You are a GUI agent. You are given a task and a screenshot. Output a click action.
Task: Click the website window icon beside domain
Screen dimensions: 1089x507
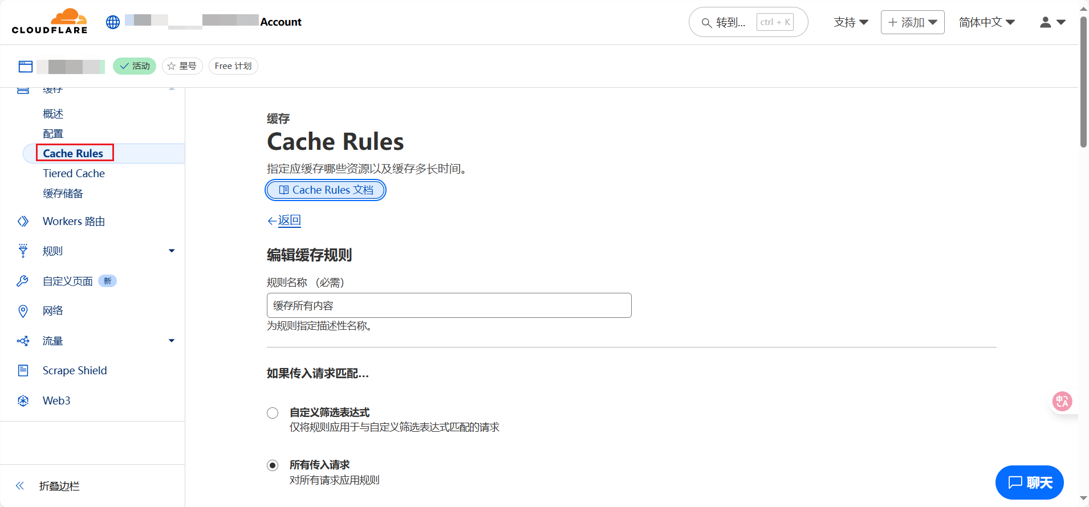(x=26, y=67)
